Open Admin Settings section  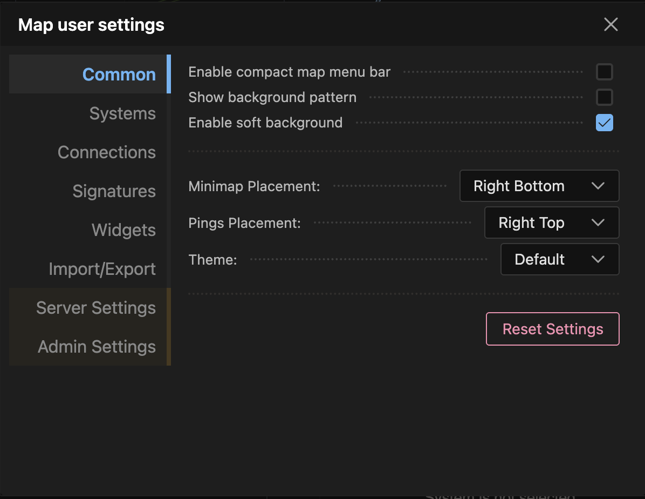97,347
